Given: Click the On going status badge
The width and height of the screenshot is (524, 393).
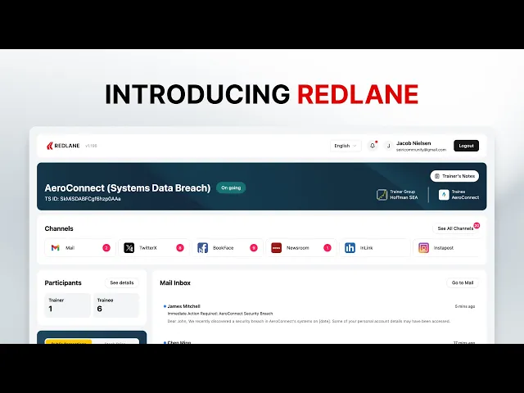Looking at the screenshot, I should (231, 187).
